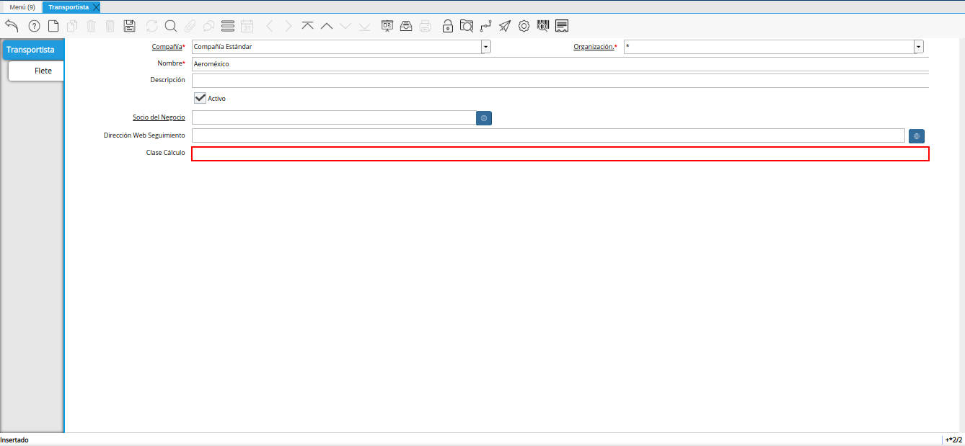Click the +*2/2 record counter
This screenshot has width=965, height=446.
tap(953, 440)
